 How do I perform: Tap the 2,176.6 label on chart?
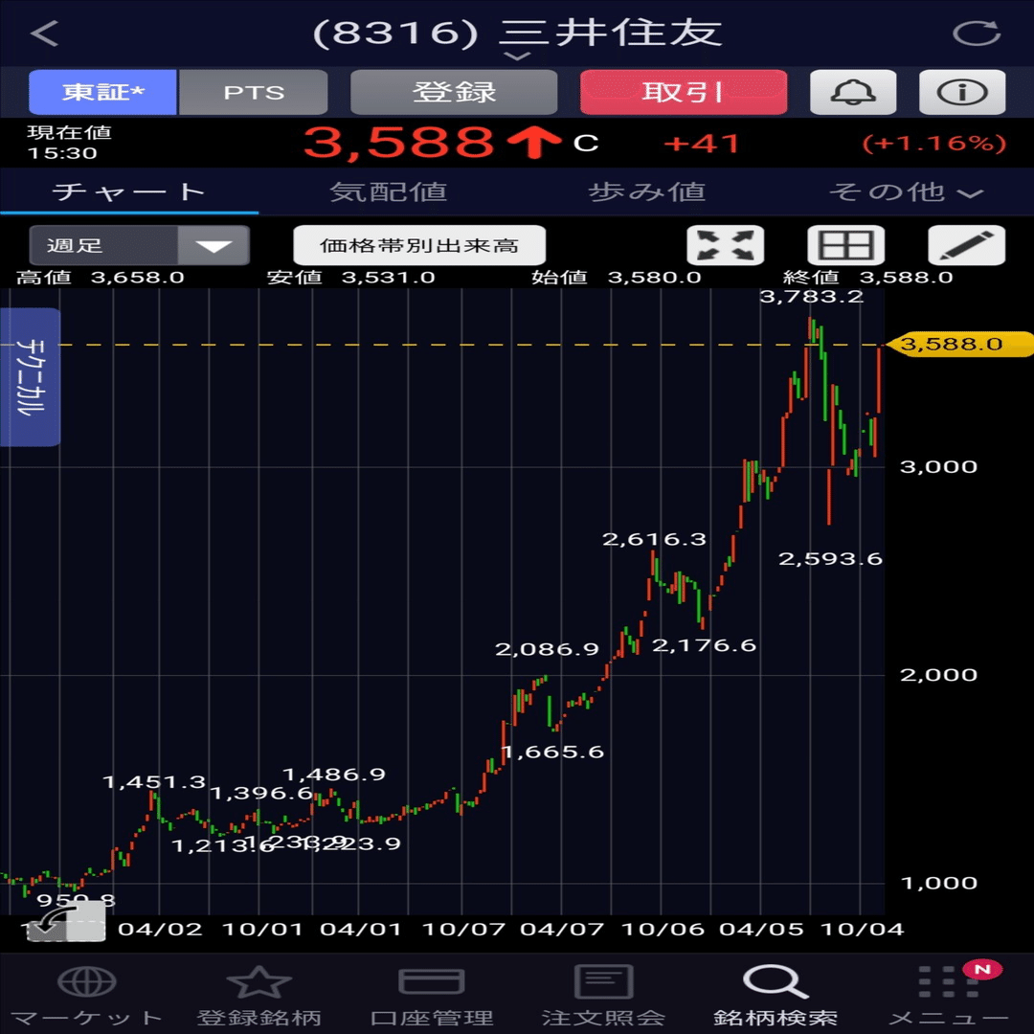pos(704,645)
